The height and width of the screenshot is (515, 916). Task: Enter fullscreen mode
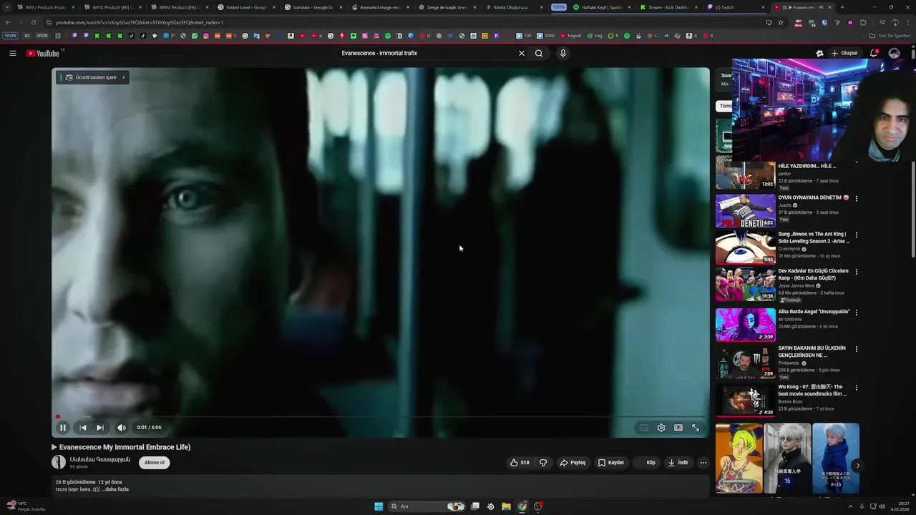tap(696, 428)
